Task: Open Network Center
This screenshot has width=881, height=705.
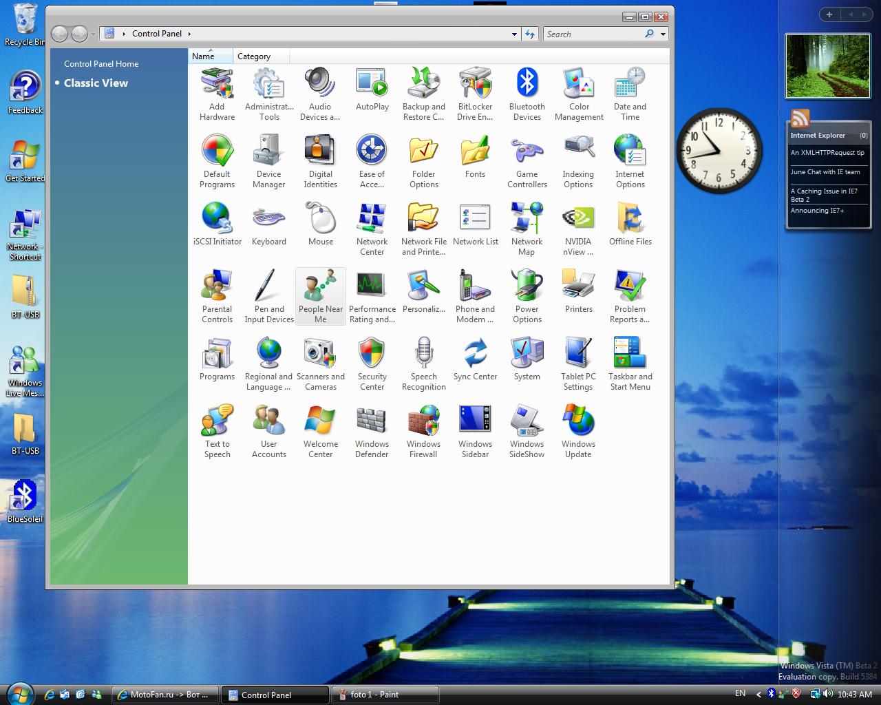Action: click(372, 229)
